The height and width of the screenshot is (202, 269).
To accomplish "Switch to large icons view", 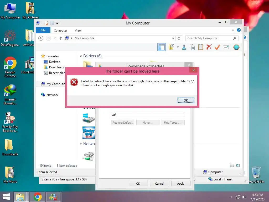I will click(x=238, y=165).
